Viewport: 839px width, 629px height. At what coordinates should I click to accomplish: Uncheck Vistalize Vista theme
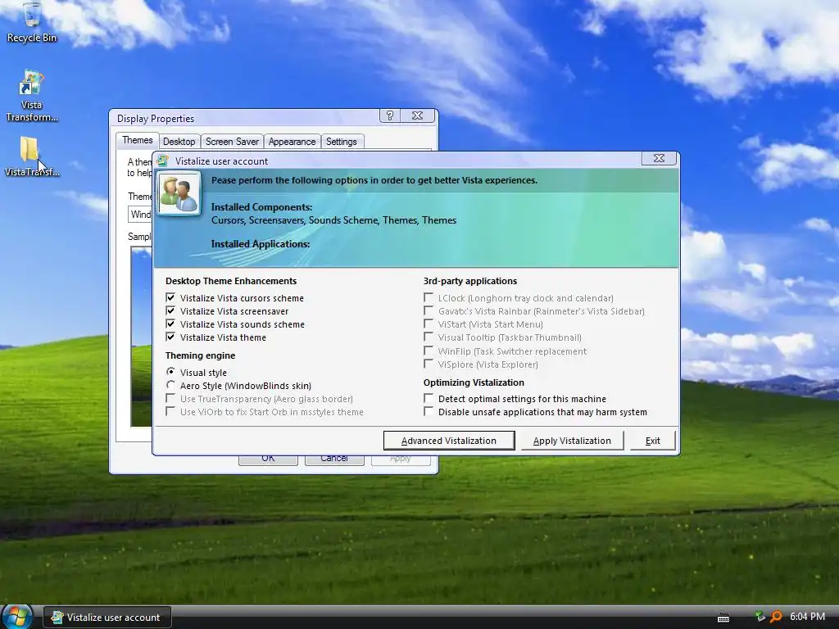(x=170, y=337)
